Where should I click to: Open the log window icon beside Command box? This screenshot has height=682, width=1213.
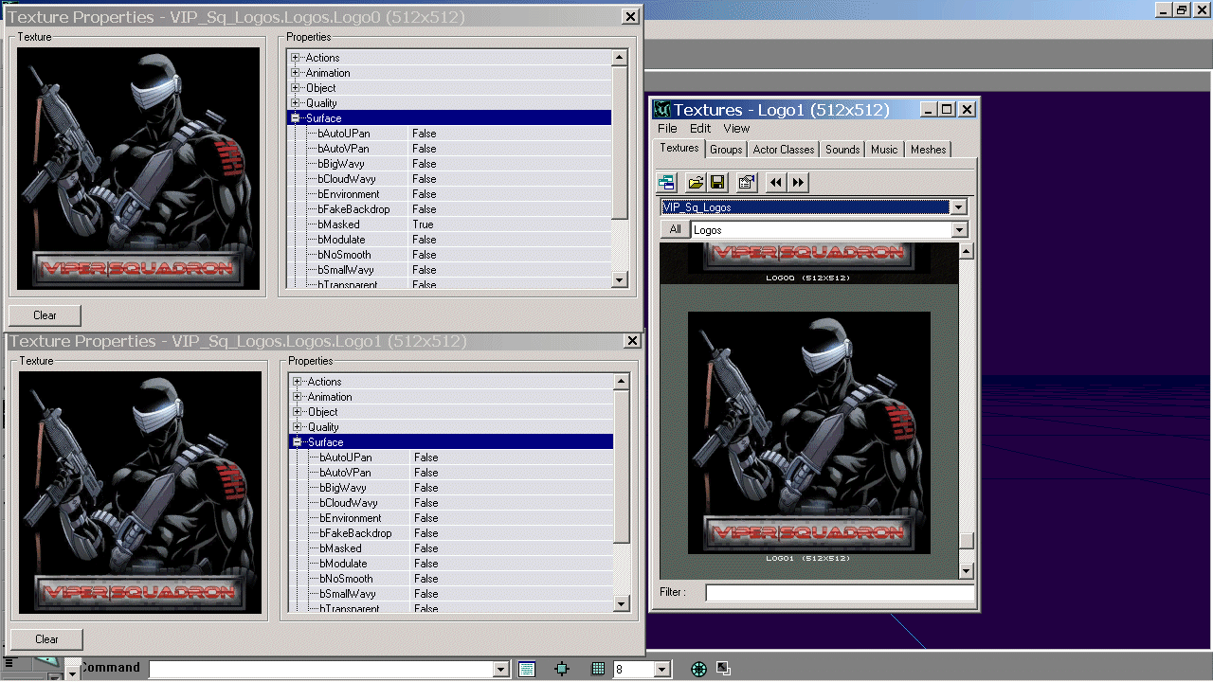pyautogui.click(x=527, y=669)
